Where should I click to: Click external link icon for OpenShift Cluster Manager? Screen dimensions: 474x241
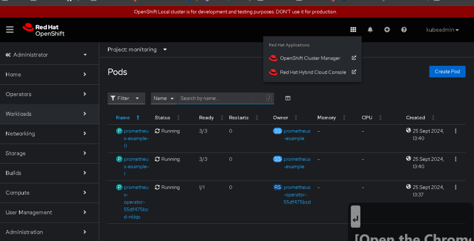[x=354, y=58]
